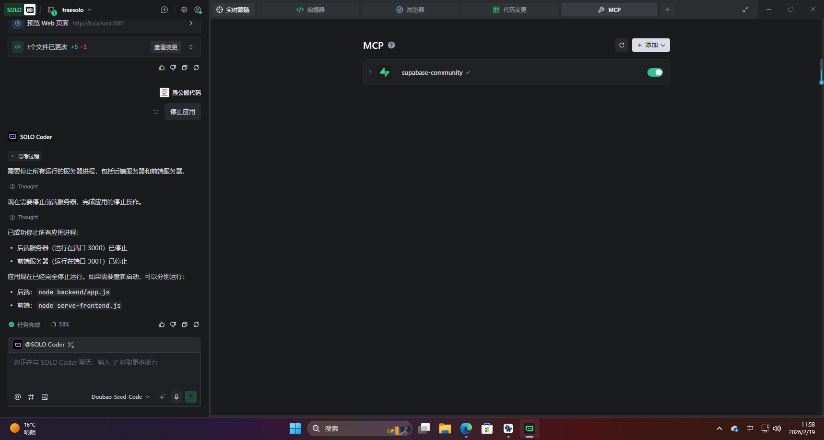Open the settings gear icon
The height and width of the screenshot is (440, 824).
point(184,10)
